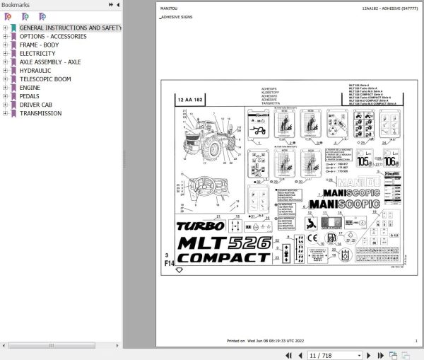
Task: Expand ELECTRICITY bookmark
Action: click(5, 54)
